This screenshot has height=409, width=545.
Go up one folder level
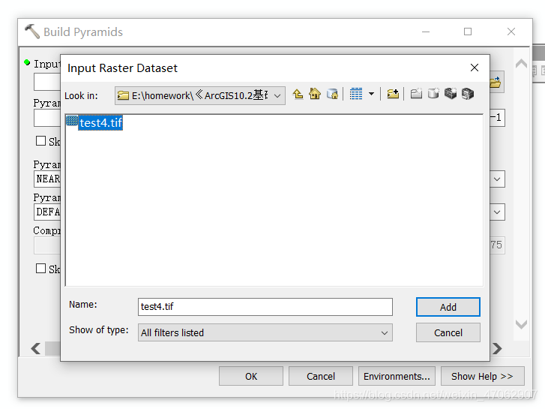[x=298, y=95]
